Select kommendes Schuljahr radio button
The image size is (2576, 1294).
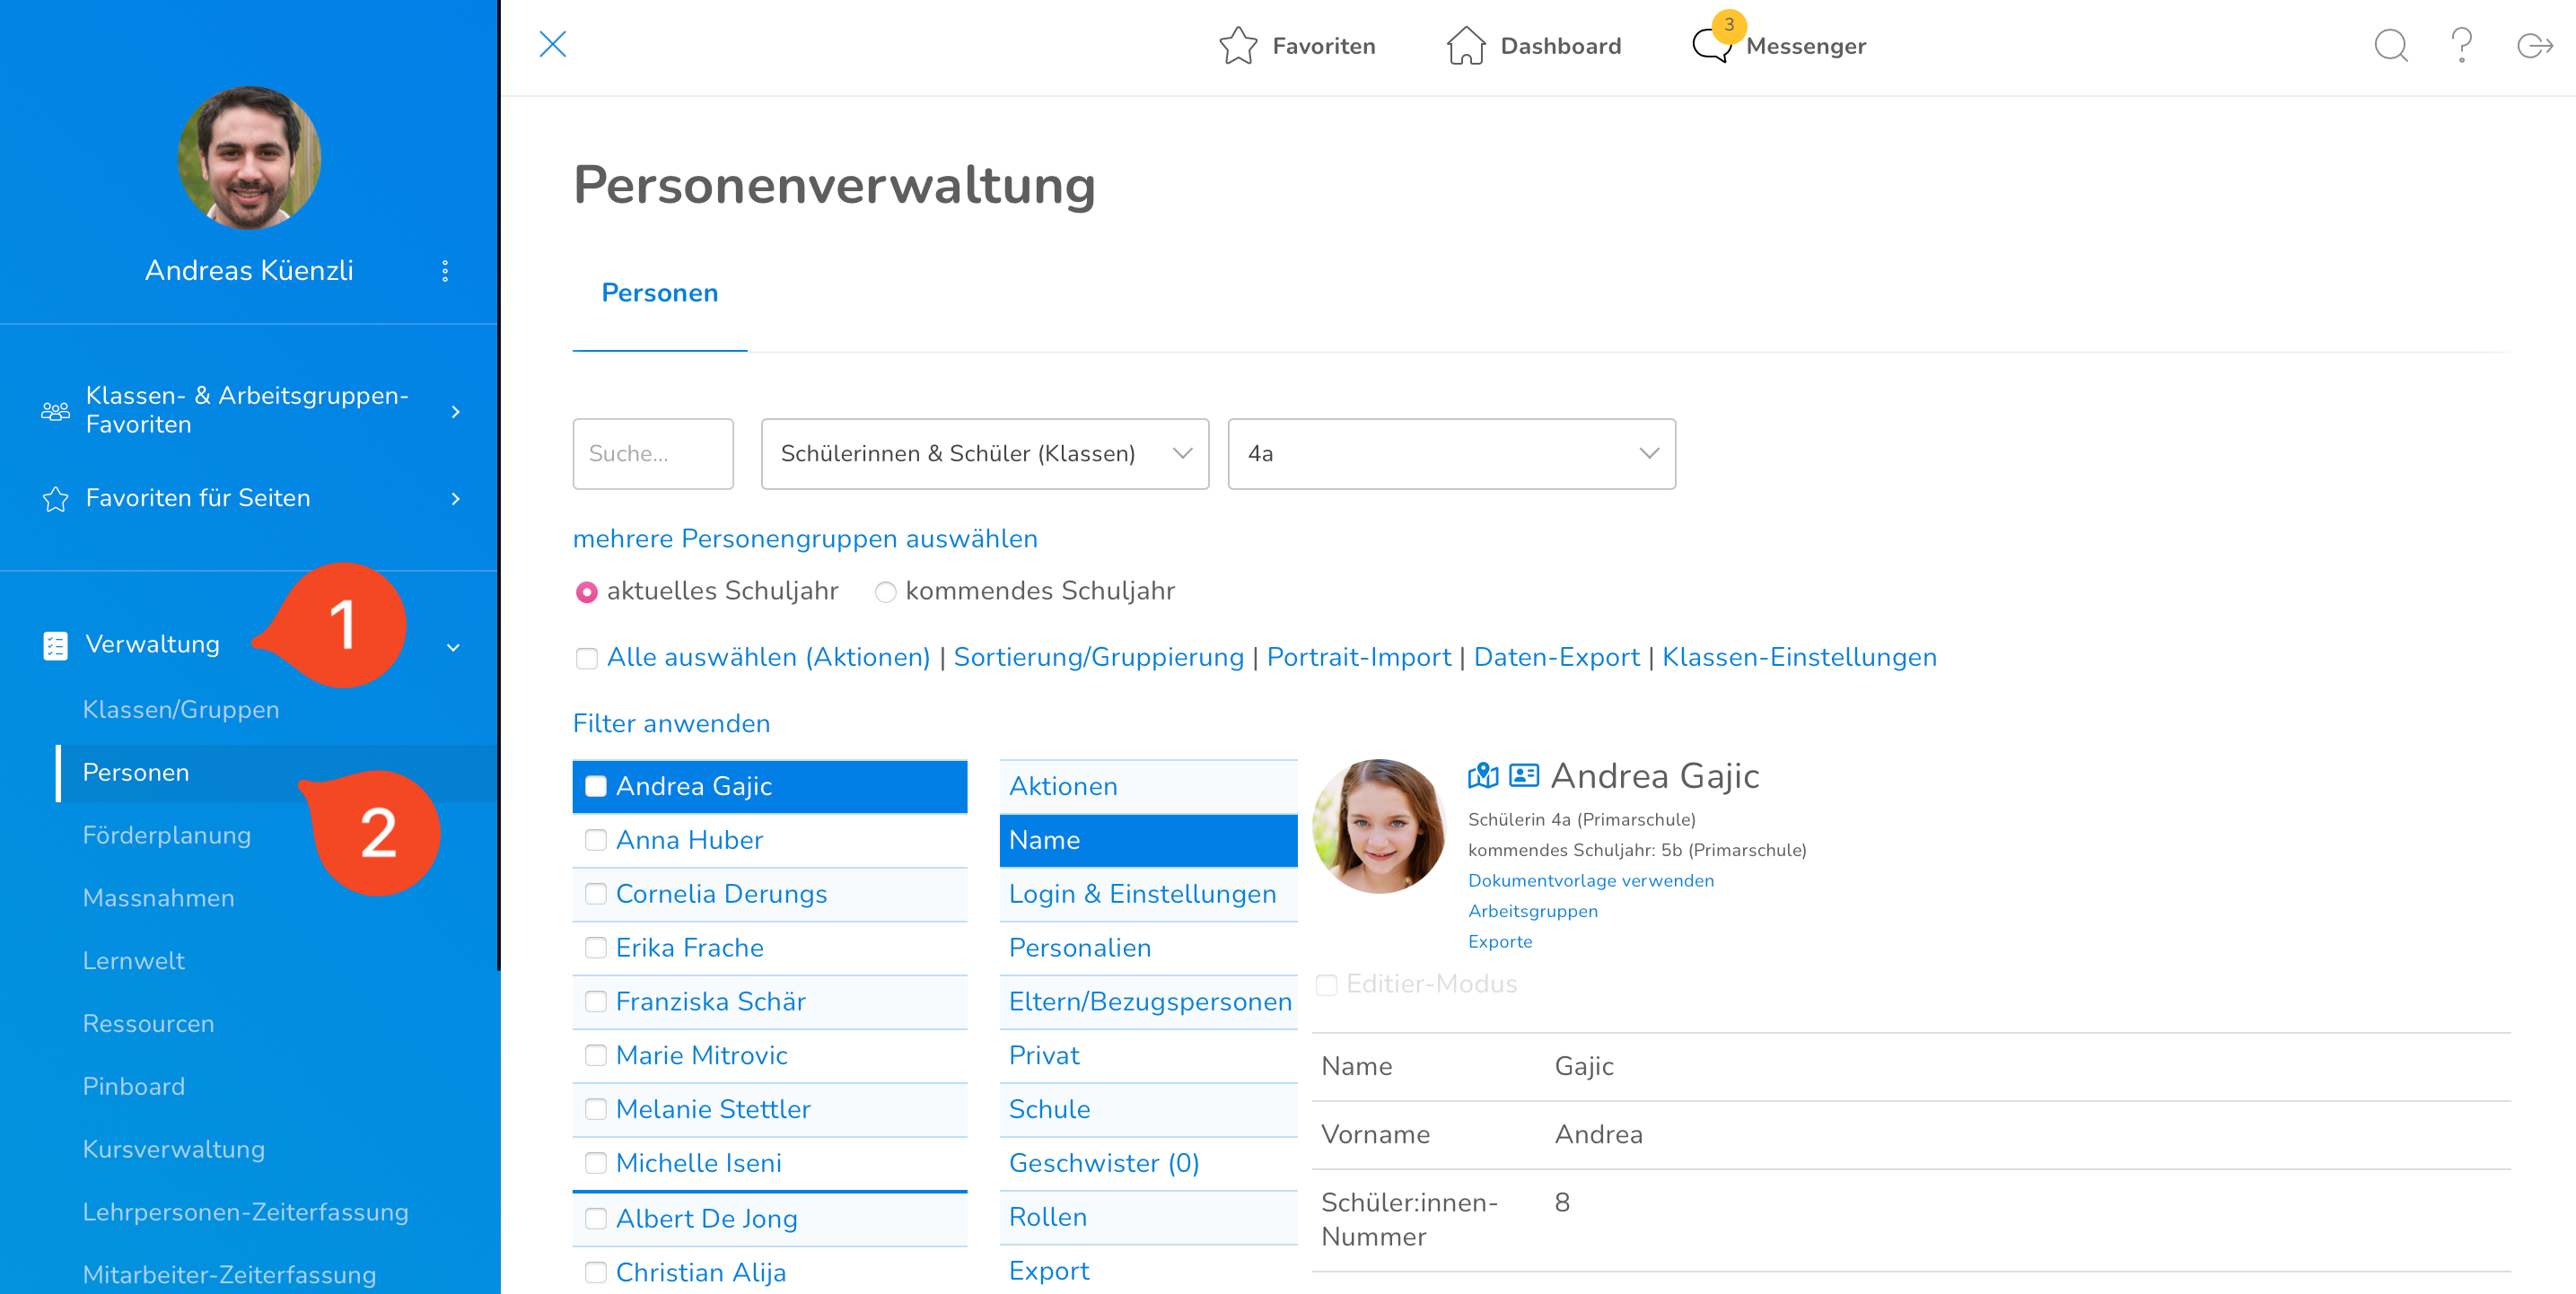coord(885,592)
